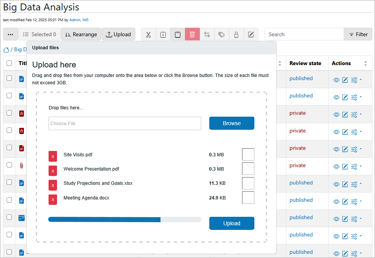Remove Welcome Presentation.pdf from upload list
Viewport: 375px width, 258px height.
click(53, 171)
